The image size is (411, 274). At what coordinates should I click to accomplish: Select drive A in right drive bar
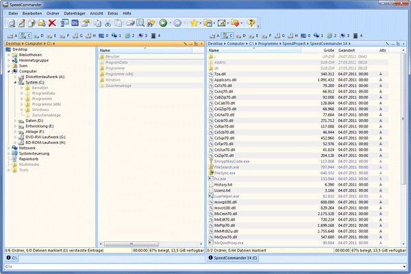pos(214,36)
